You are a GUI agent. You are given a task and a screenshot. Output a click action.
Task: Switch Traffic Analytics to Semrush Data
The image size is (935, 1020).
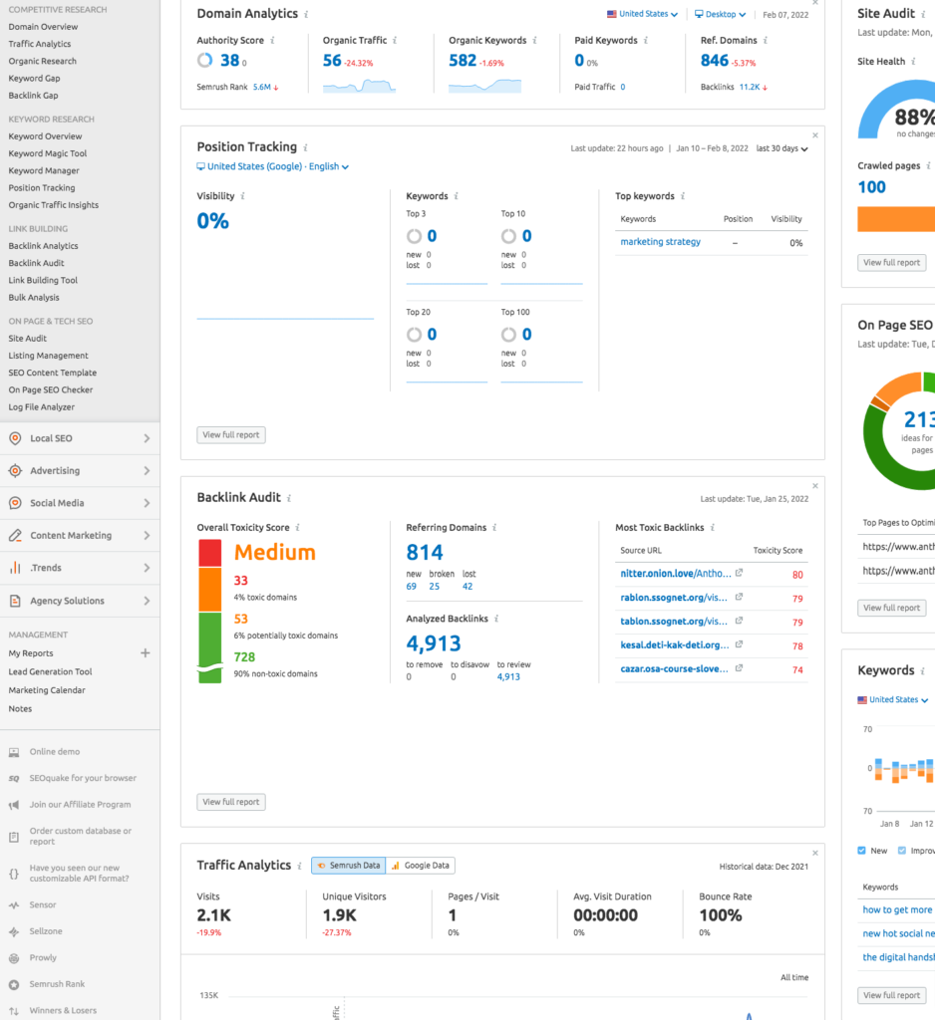348,866
